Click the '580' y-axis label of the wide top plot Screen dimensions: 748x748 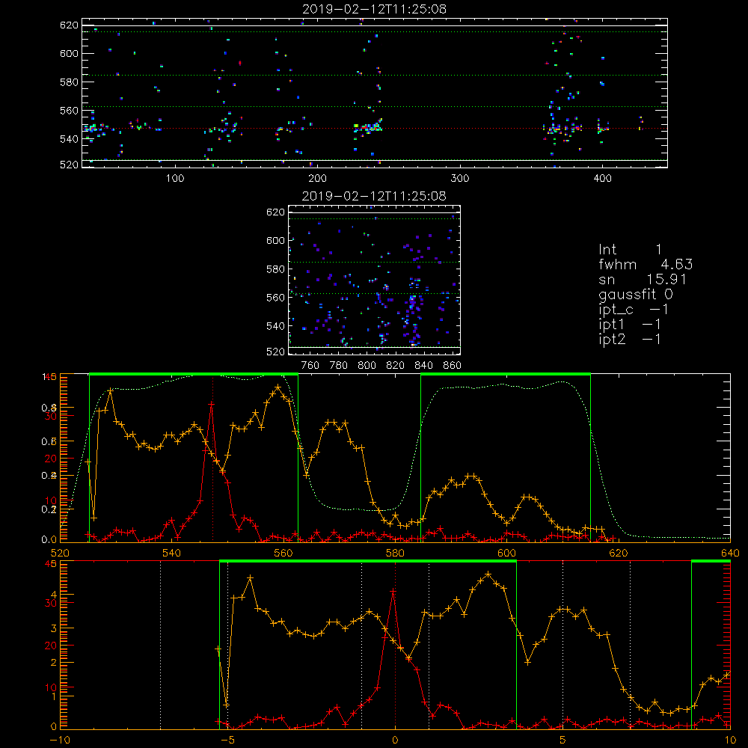pyautogui.click(x=69, y=82)
